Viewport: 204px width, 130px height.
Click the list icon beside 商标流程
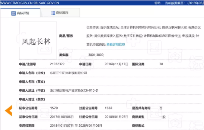point(53,13)
